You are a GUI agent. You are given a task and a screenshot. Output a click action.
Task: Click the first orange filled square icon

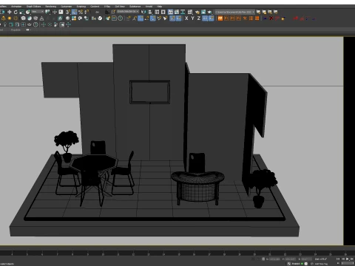[x=220, y=18]
